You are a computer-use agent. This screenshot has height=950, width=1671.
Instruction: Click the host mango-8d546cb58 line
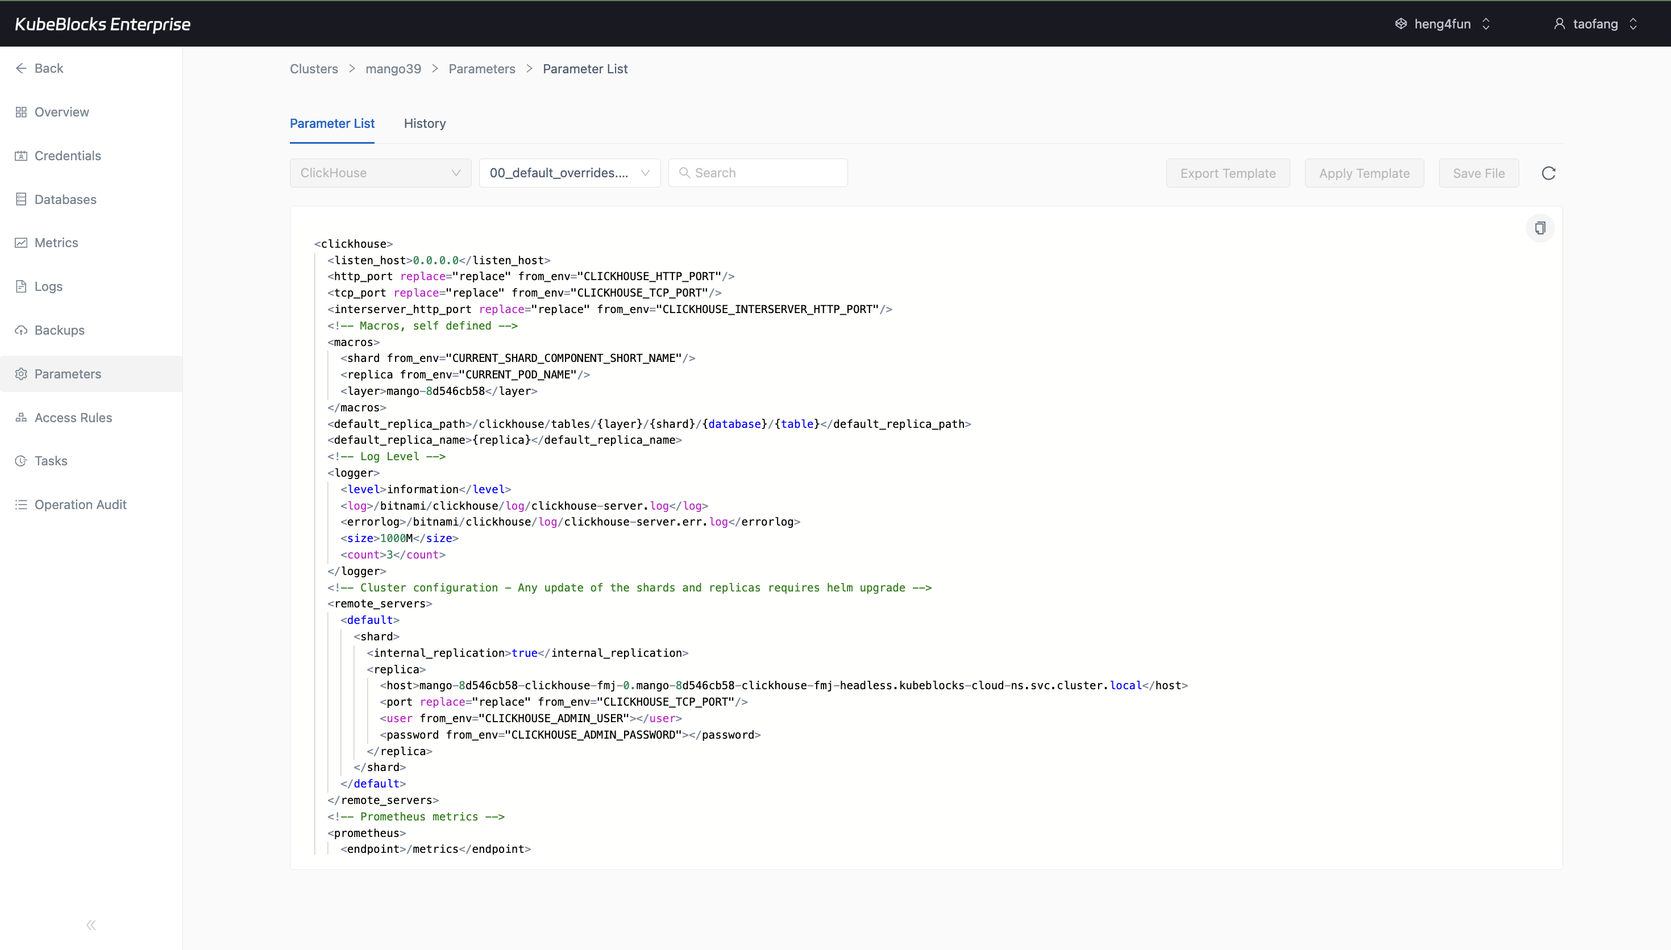(x=784, y=686)
